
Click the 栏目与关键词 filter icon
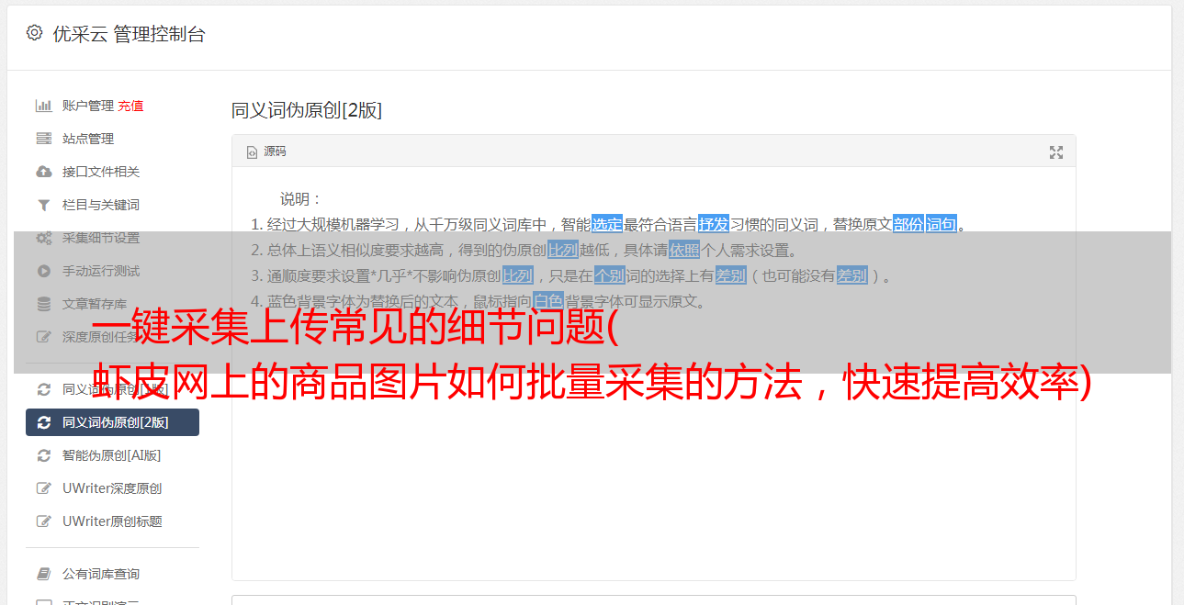pyautogui.click(x=43, y=205)
